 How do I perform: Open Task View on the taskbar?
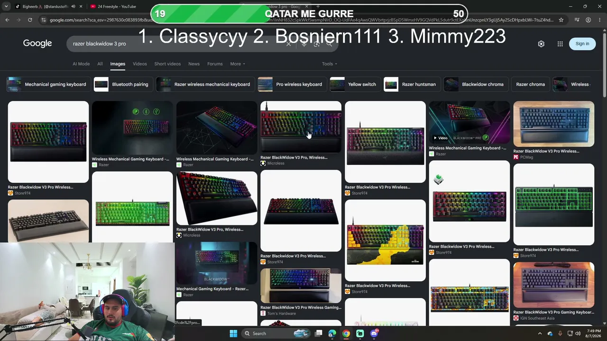tap(319, 333)
